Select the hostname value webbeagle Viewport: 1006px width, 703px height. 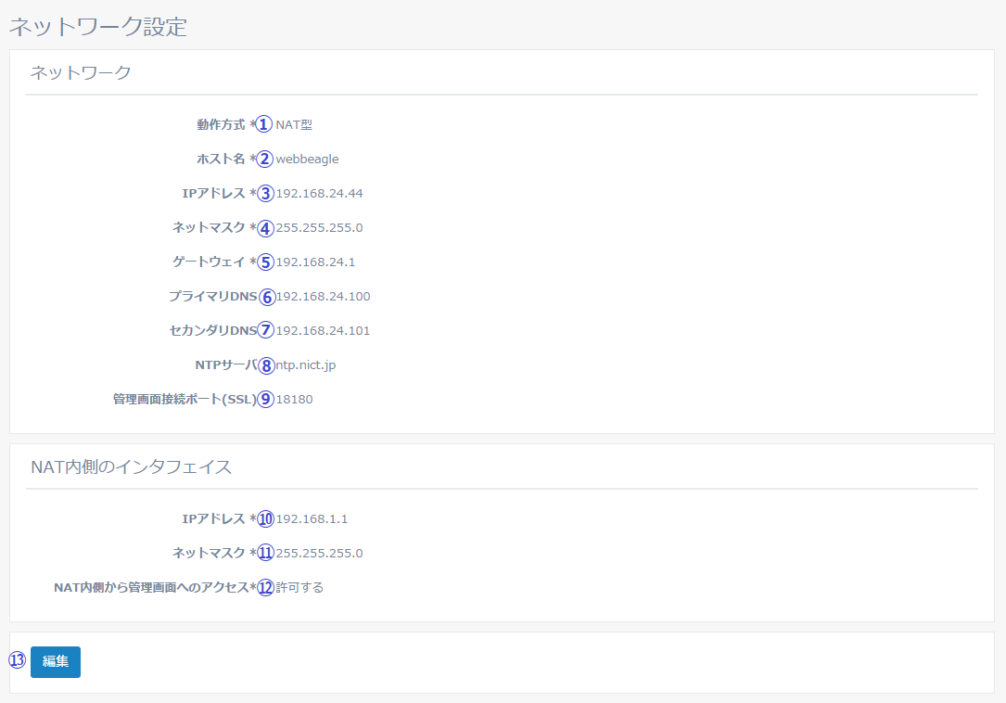(x=308, y=159)
